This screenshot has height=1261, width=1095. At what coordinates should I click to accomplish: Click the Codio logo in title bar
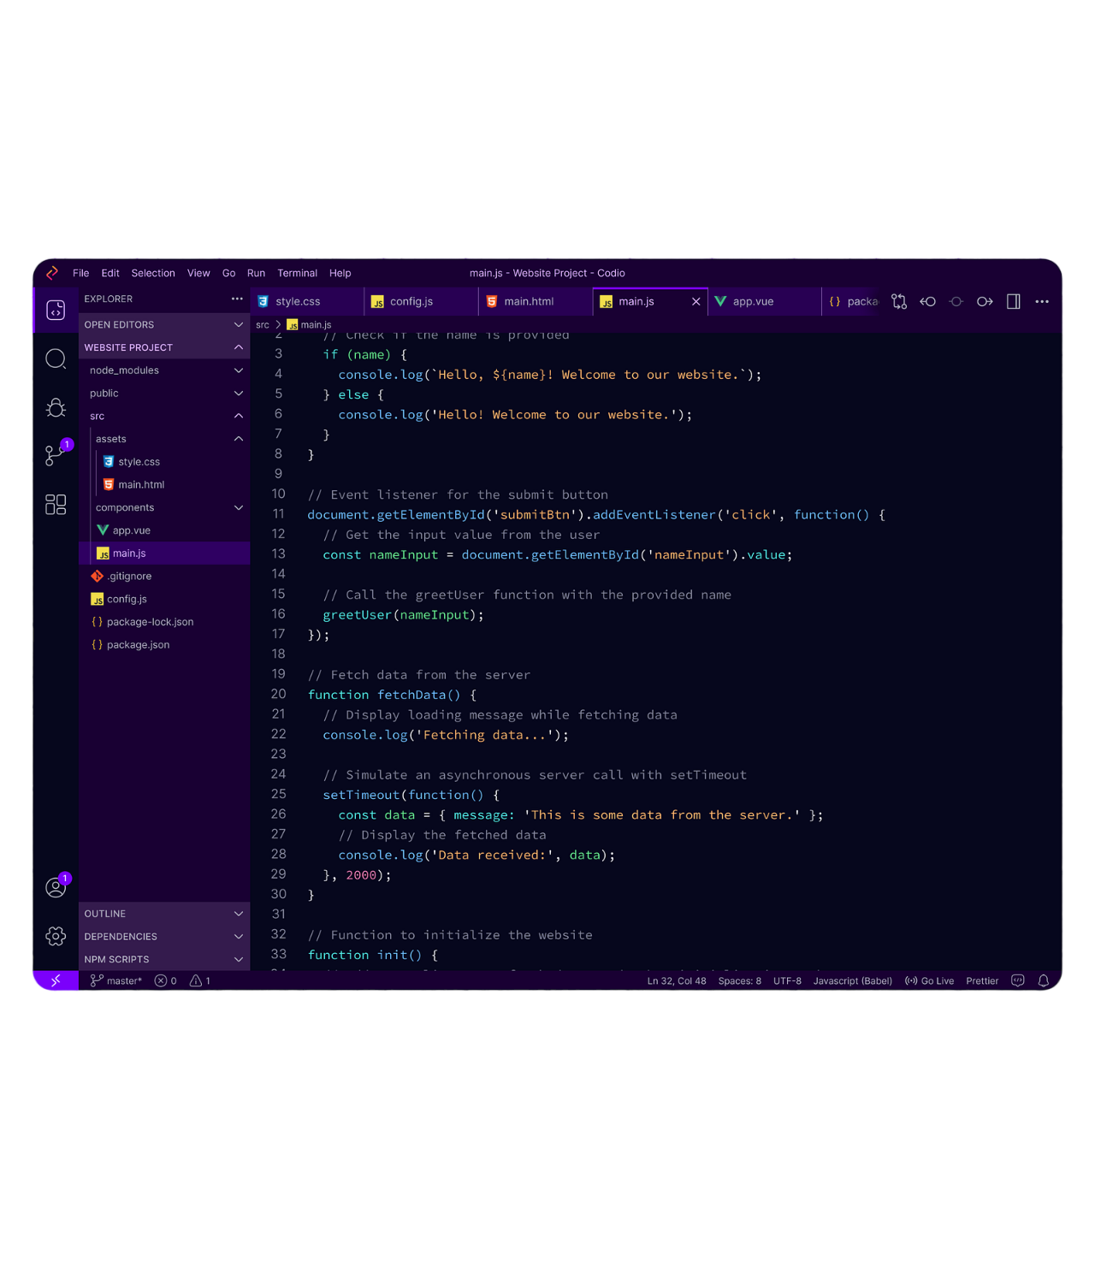pos(52,273)
